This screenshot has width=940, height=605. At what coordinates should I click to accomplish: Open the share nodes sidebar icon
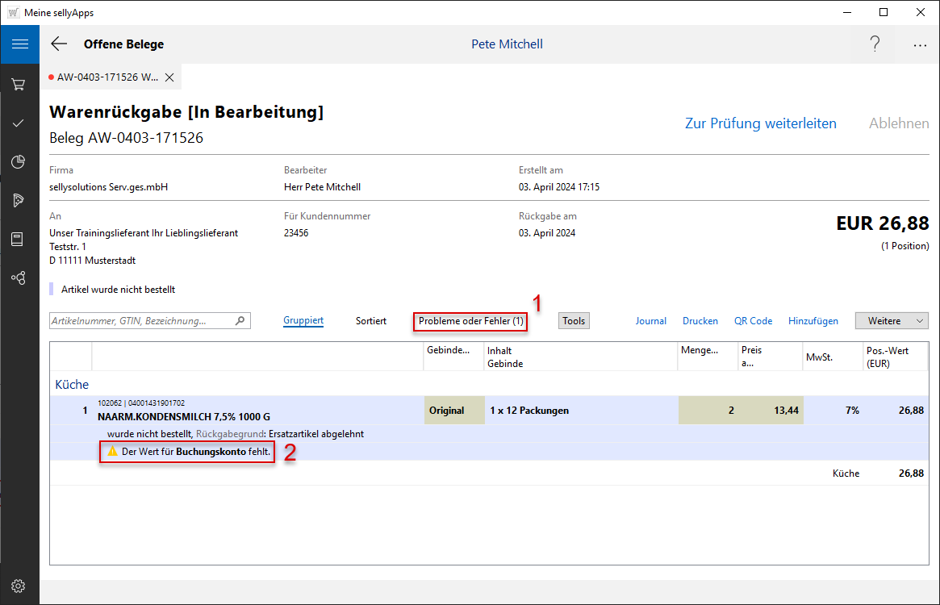[19, 277]
